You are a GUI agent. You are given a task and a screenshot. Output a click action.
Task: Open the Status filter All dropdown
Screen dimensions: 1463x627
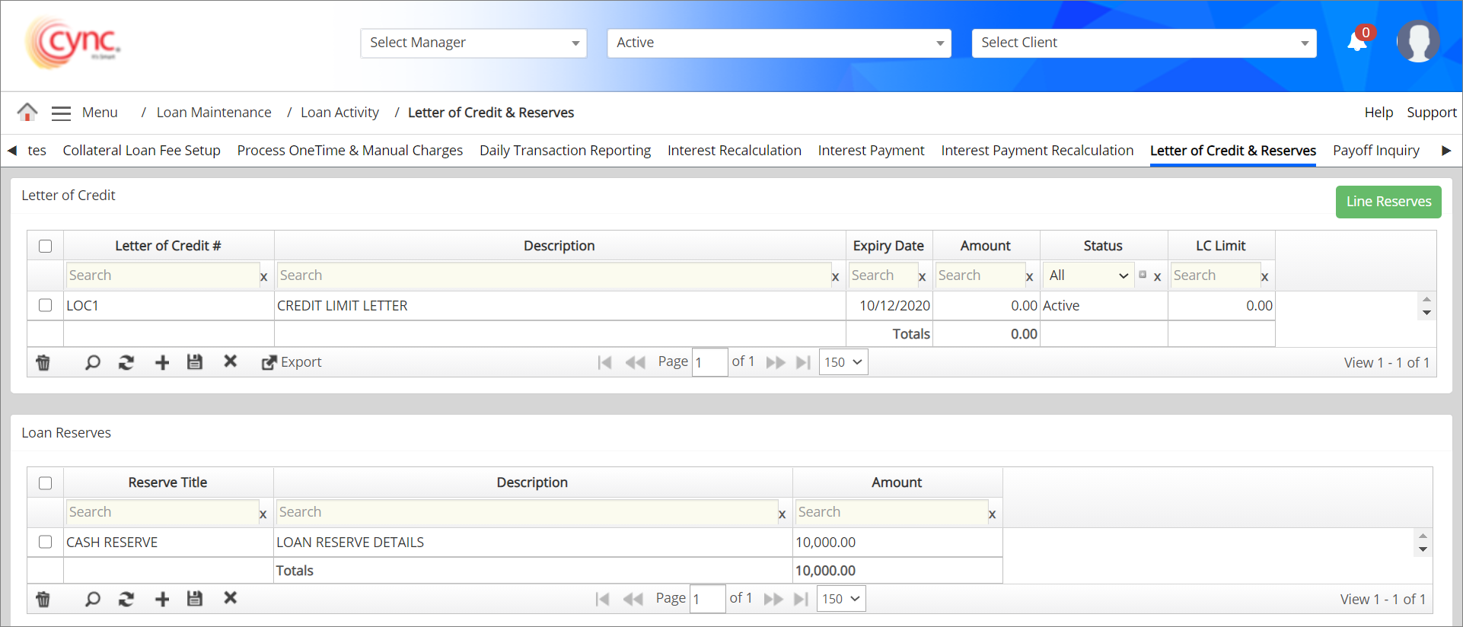pos(1088,275)
